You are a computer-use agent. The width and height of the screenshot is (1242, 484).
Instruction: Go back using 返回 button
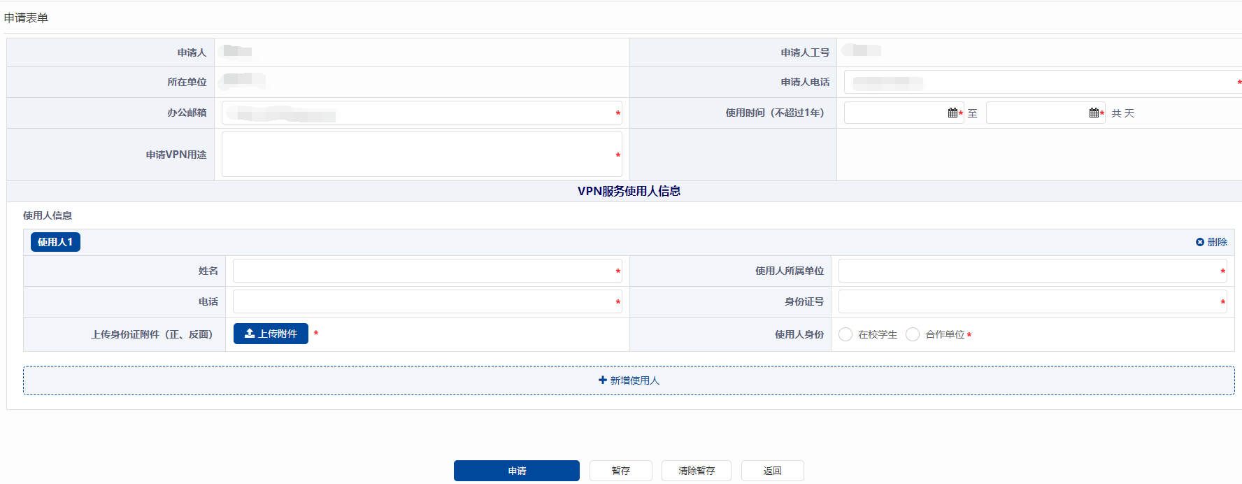point(772,471)
